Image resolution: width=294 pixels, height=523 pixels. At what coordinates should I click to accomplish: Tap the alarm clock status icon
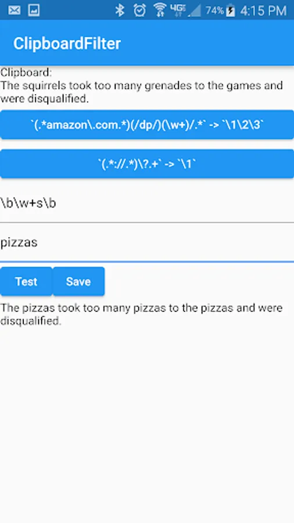(x=139, y=10)
